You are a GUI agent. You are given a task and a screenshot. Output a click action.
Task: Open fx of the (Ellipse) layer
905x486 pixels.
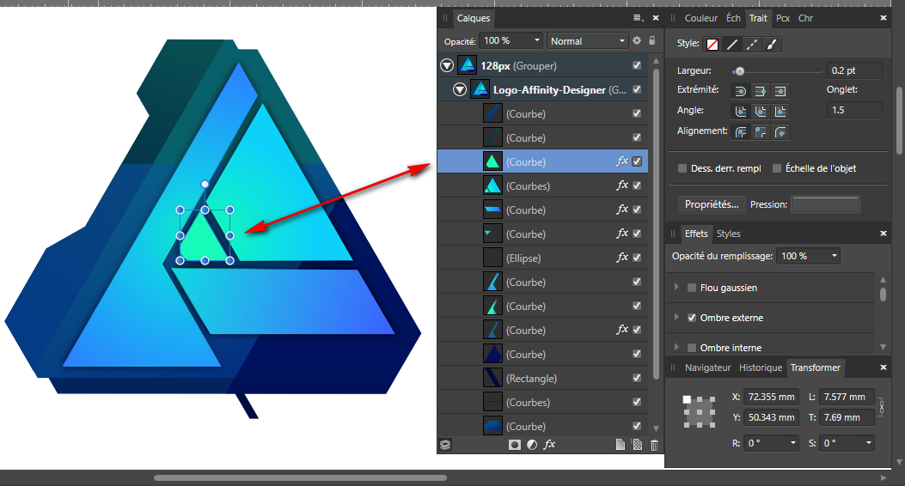[621, 258]
